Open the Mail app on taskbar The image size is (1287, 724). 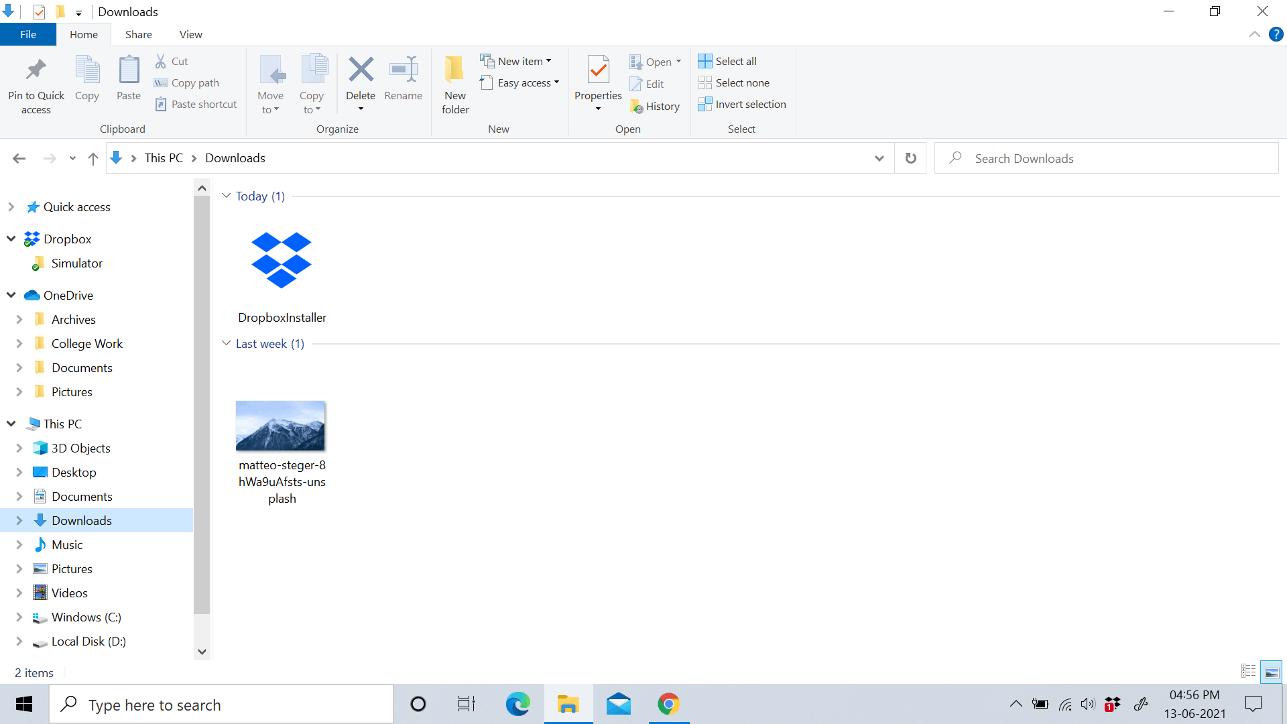point(618,705)
